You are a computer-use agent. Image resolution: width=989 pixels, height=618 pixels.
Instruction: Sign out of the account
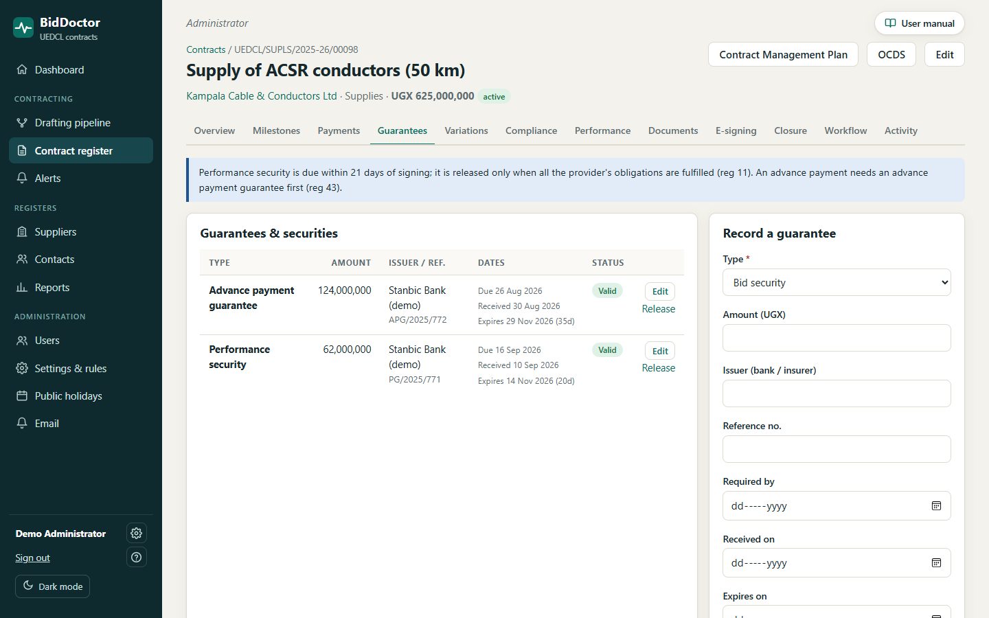pyautogui.click(x=33, y=558)
